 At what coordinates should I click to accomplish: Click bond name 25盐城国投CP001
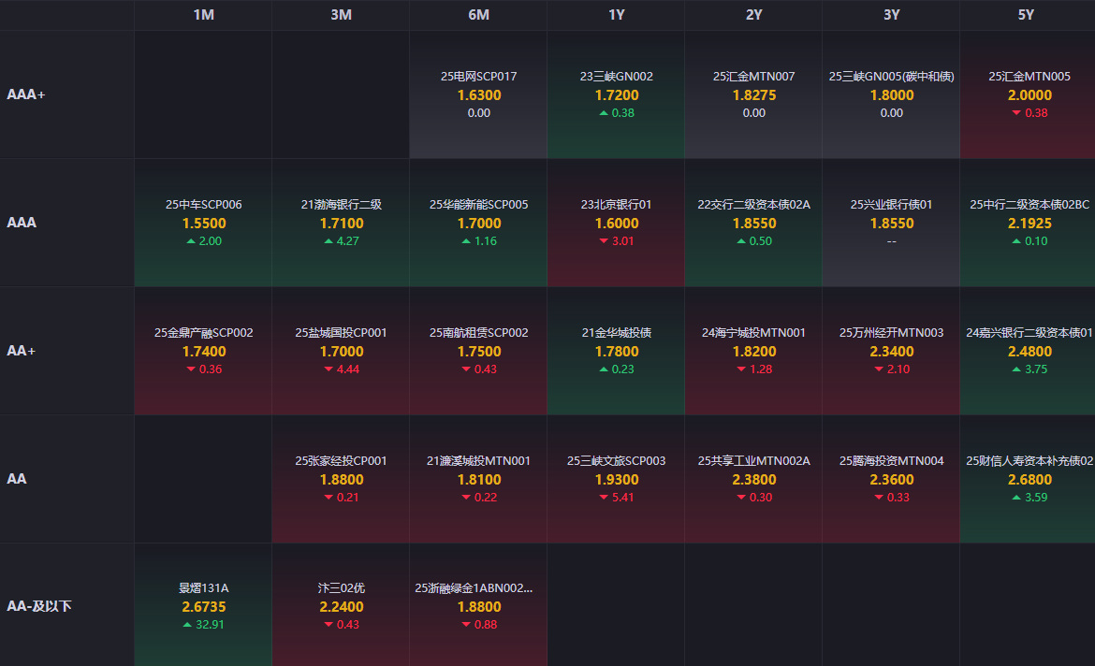342,333
